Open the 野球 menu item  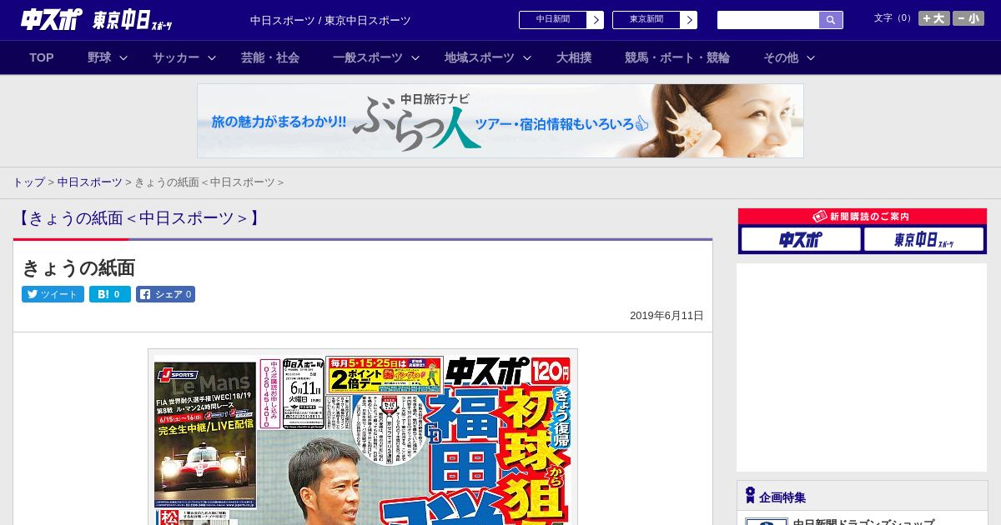tap(99, 57)
